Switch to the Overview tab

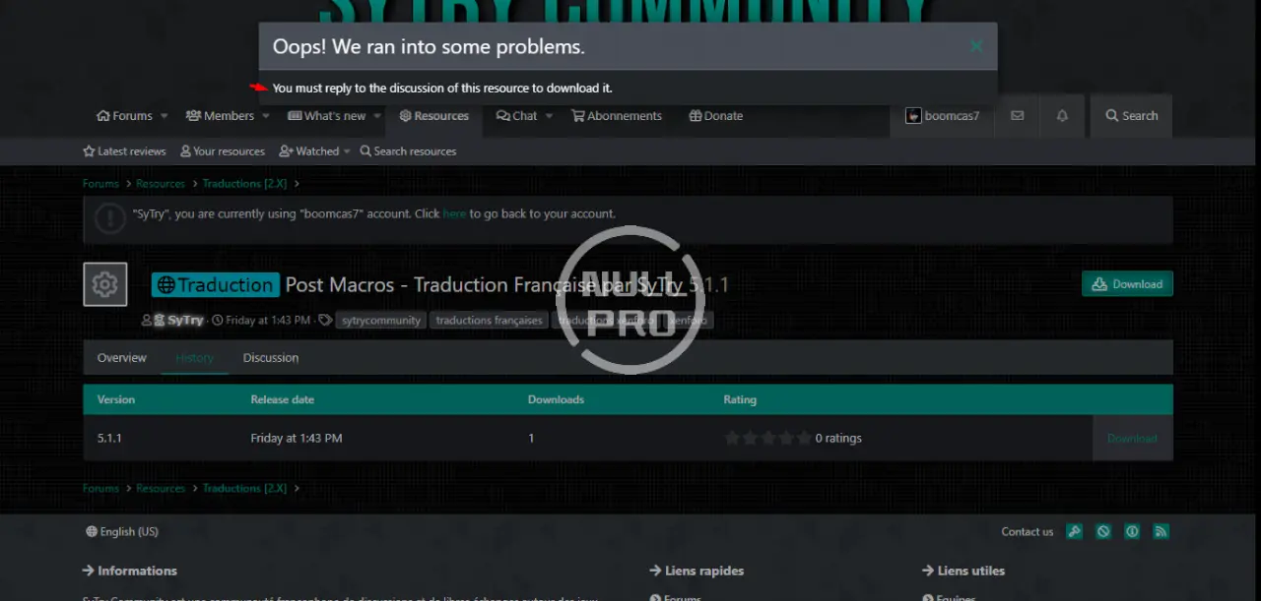tap(121, 358)
